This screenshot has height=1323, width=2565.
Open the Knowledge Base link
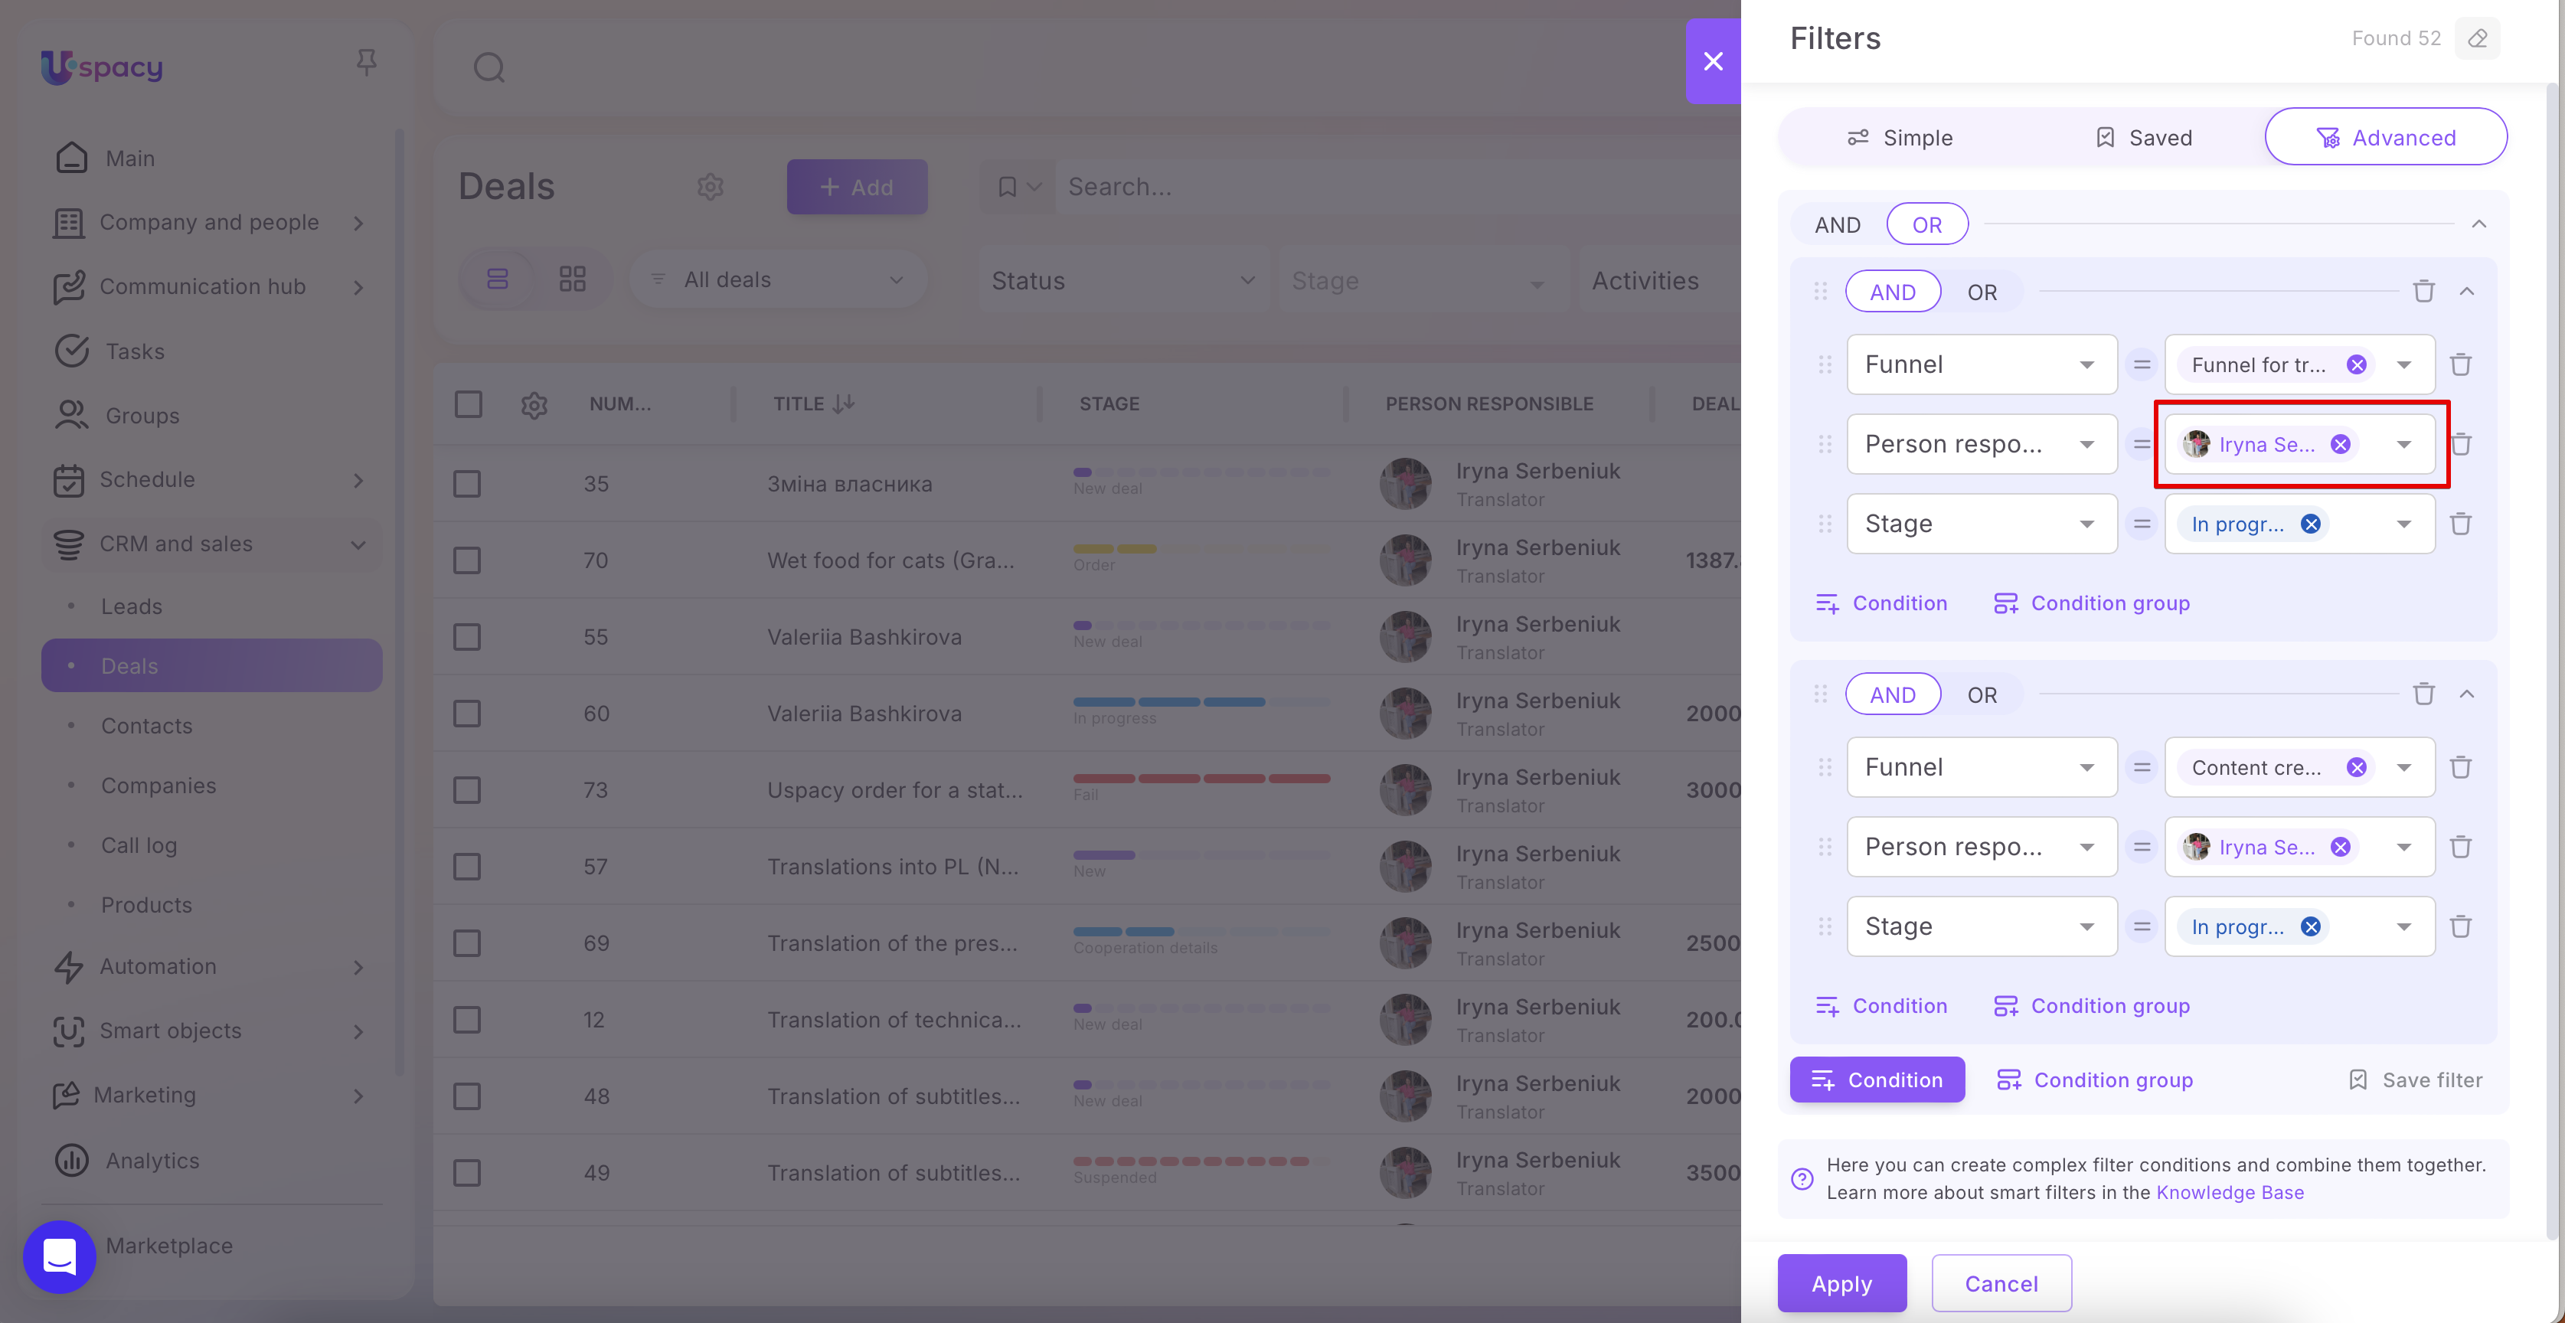click(2230, 1191)
